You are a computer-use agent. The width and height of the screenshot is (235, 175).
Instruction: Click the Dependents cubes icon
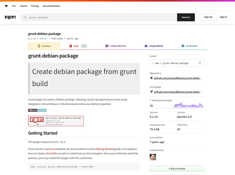(x=146, y=46)
